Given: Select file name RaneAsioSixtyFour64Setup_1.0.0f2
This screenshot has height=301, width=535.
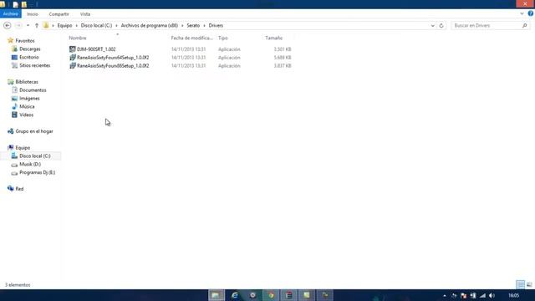Looking at the screenshot, I should click(113, 58).
